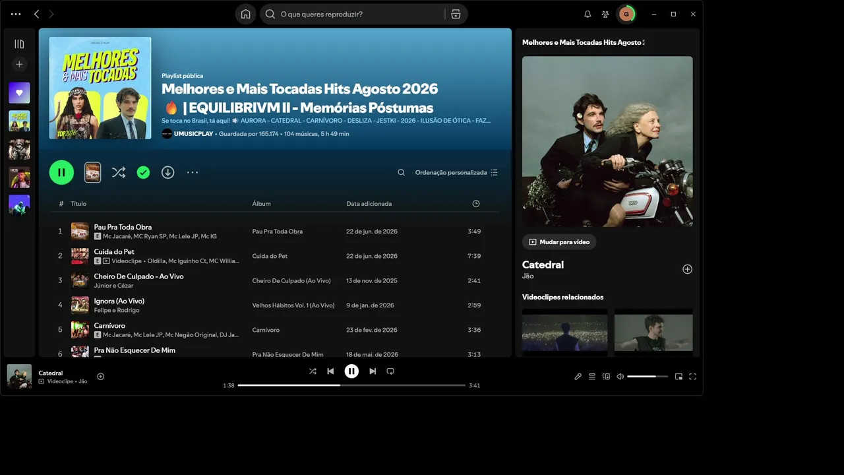The height and width of the screenshot is (475, 844).
Task: Click now playing Catedral cover thumbnail
Action: [x=19, y=377]
